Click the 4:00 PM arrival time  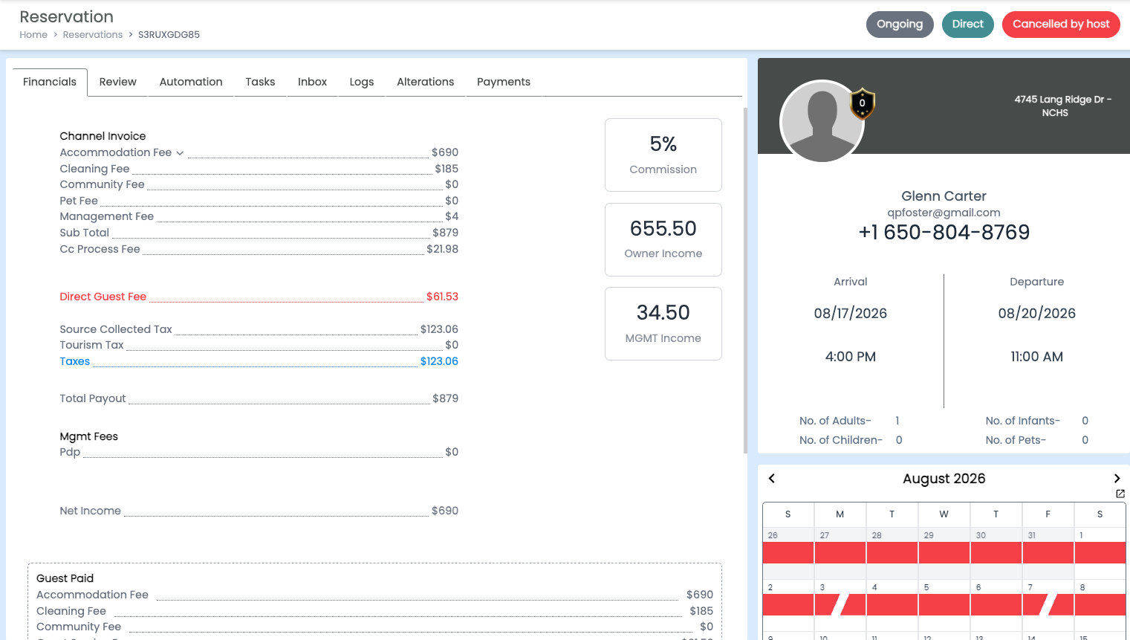[x=851, y=357]
